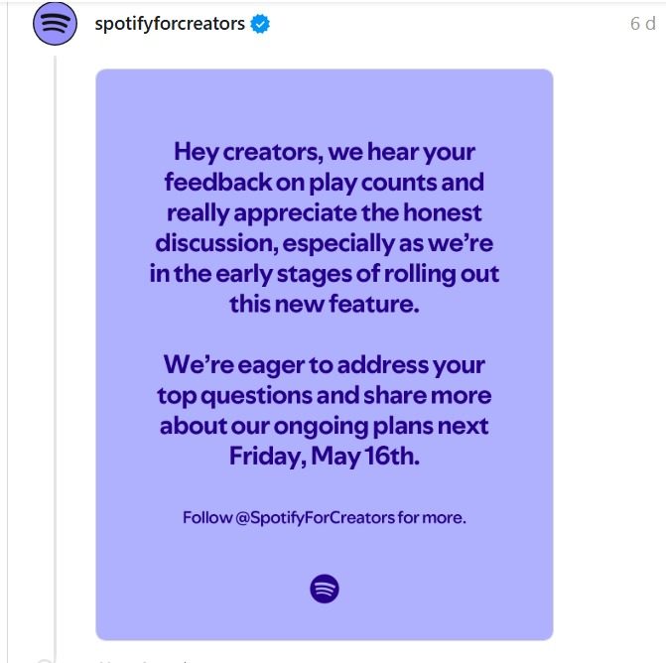Viewport: 666px width, 663px height.
Task: Click the "Friday, May 16th." text
Action: tap(325, 458)
